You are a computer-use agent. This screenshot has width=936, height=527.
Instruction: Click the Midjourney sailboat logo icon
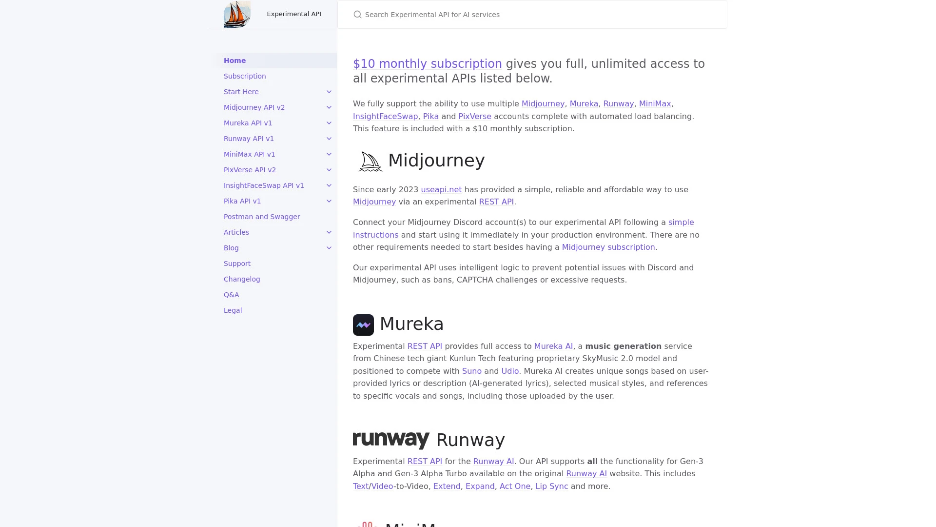coord(370,162)
